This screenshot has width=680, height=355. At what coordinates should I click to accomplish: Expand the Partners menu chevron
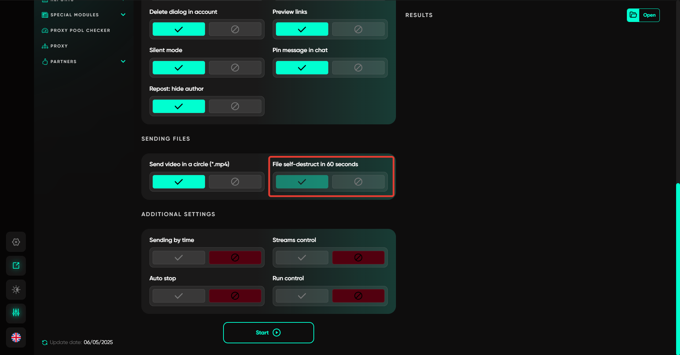pyautogui.click(x=123, y=61)
